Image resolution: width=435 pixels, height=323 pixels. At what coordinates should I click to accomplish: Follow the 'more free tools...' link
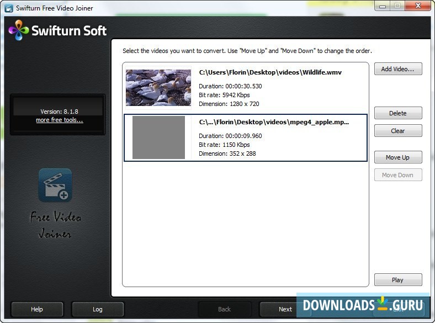pyautogui.click(x=60, y=120)
